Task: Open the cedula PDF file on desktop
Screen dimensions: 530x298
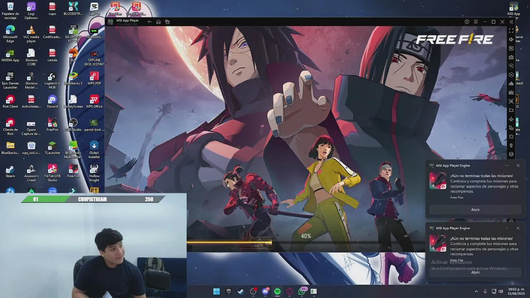Action: tap(52, 56)
